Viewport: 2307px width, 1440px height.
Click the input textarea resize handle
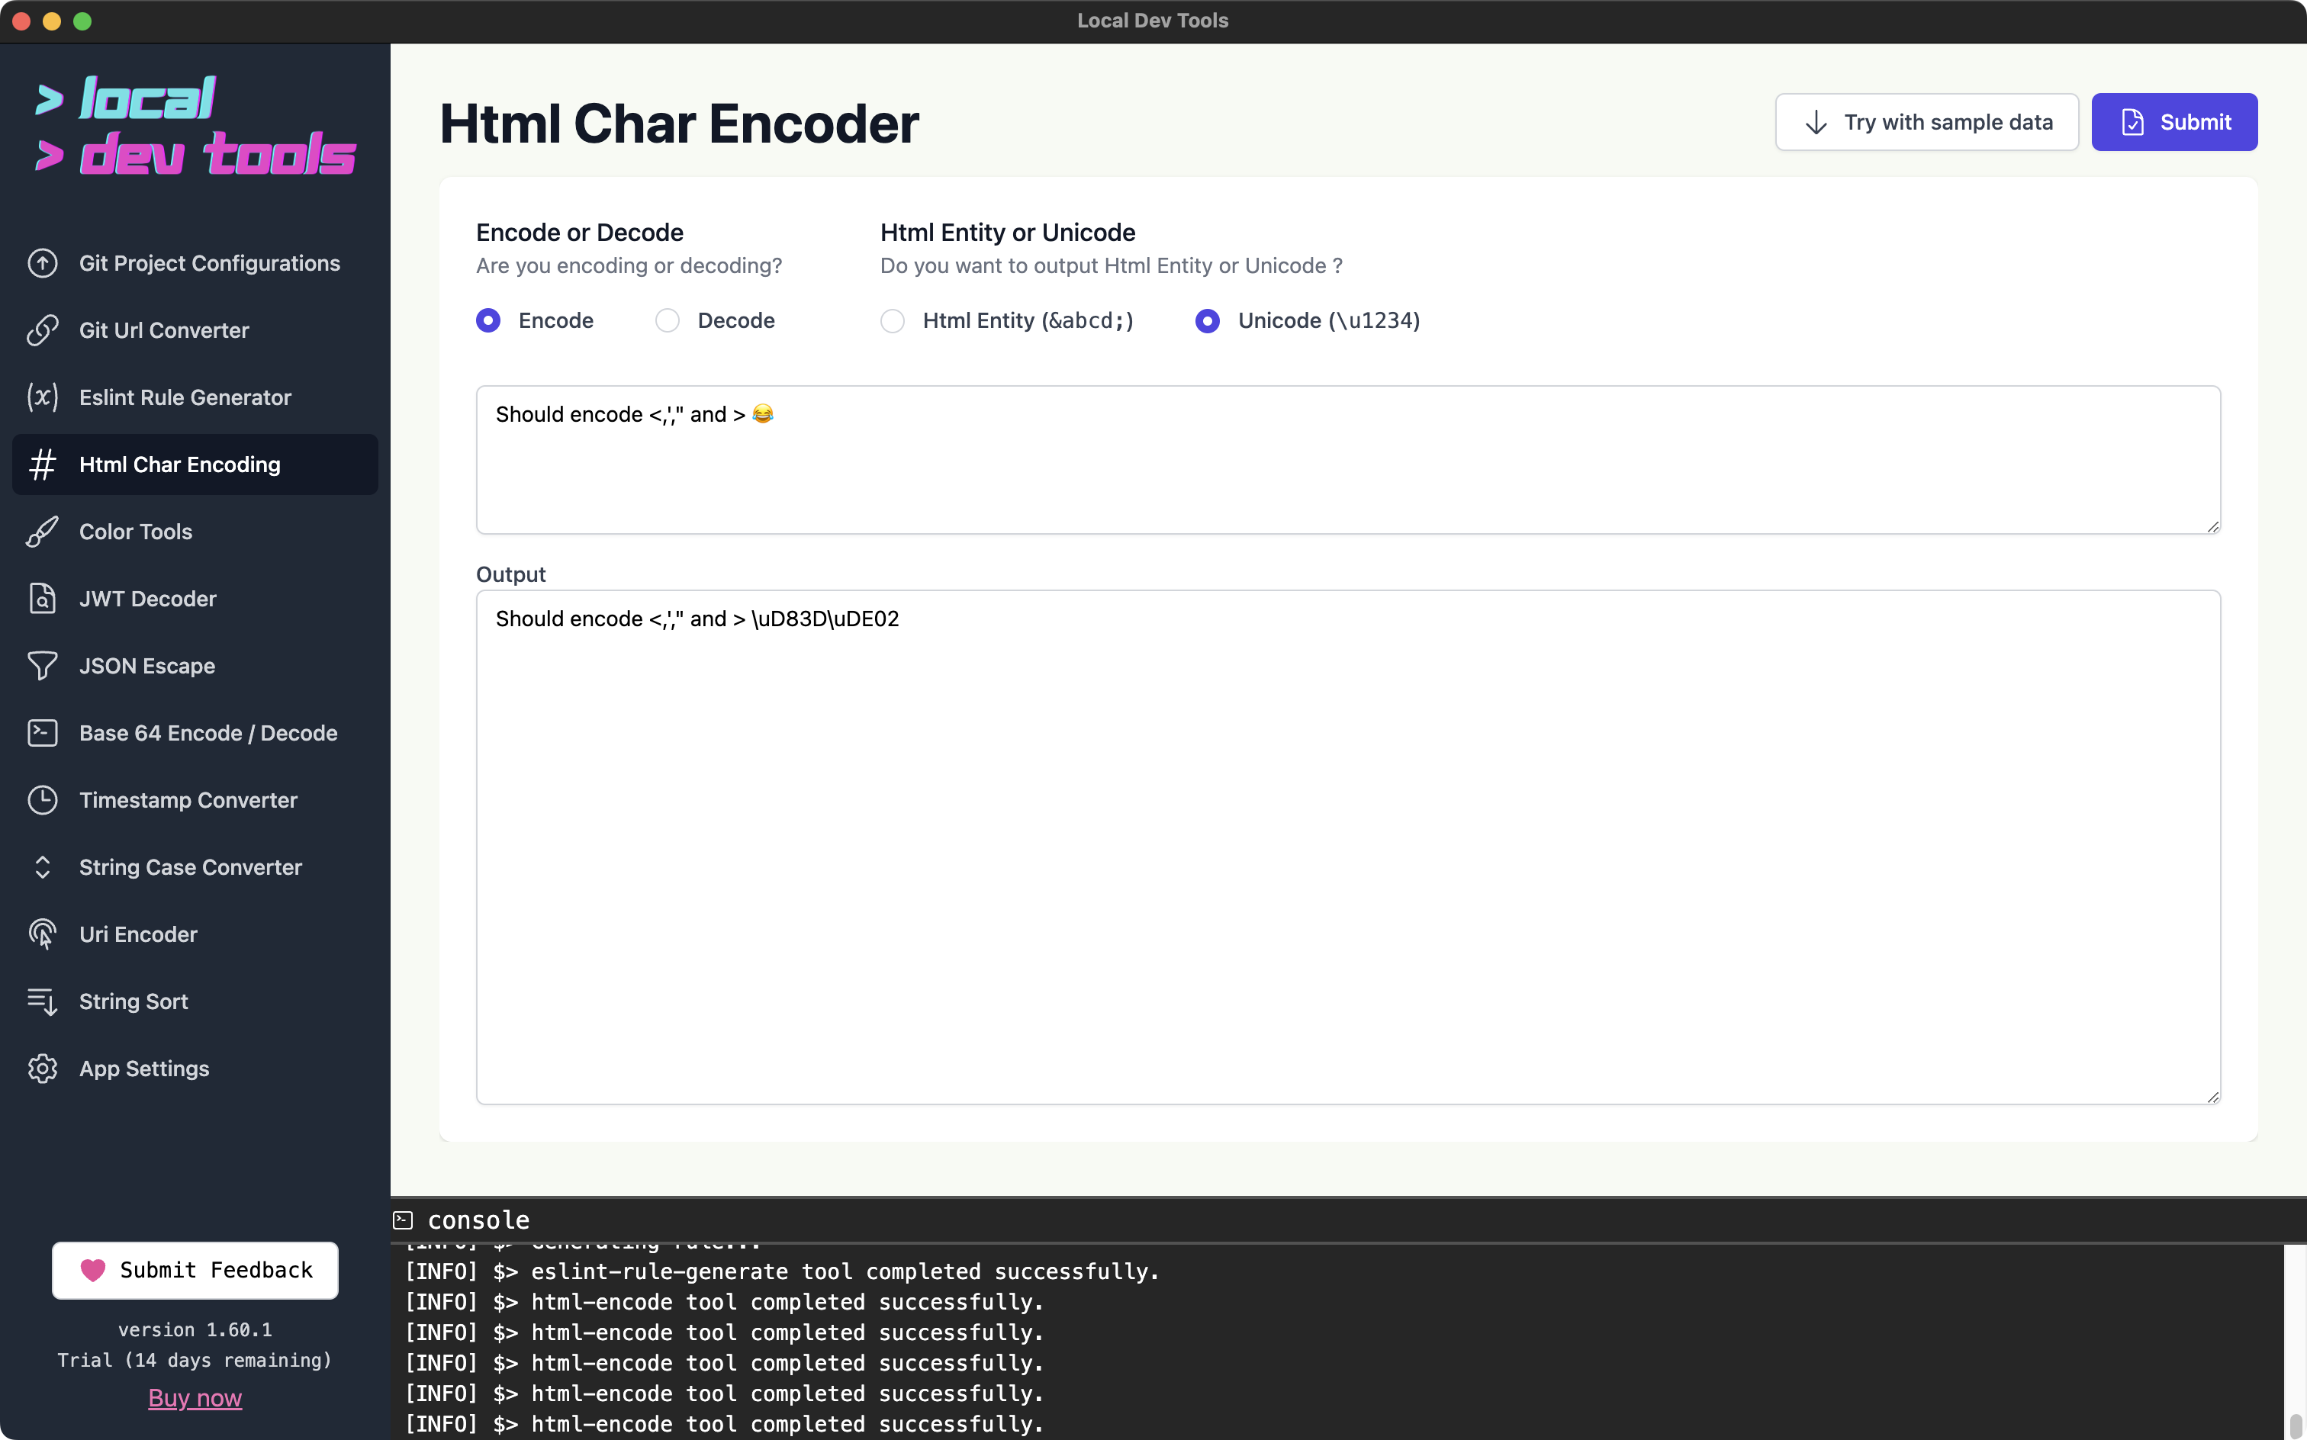(x=2212, y=527)
